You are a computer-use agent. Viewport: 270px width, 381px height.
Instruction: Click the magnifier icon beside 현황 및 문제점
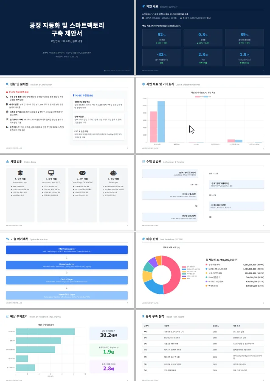click(x=7, y=84)
